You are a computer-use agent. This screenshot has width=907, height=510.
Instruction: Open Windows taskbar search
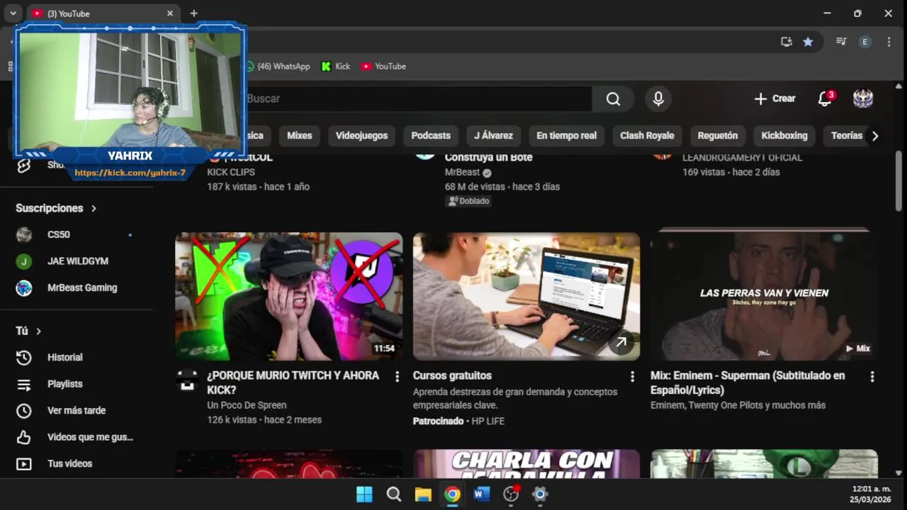[394, 494]
